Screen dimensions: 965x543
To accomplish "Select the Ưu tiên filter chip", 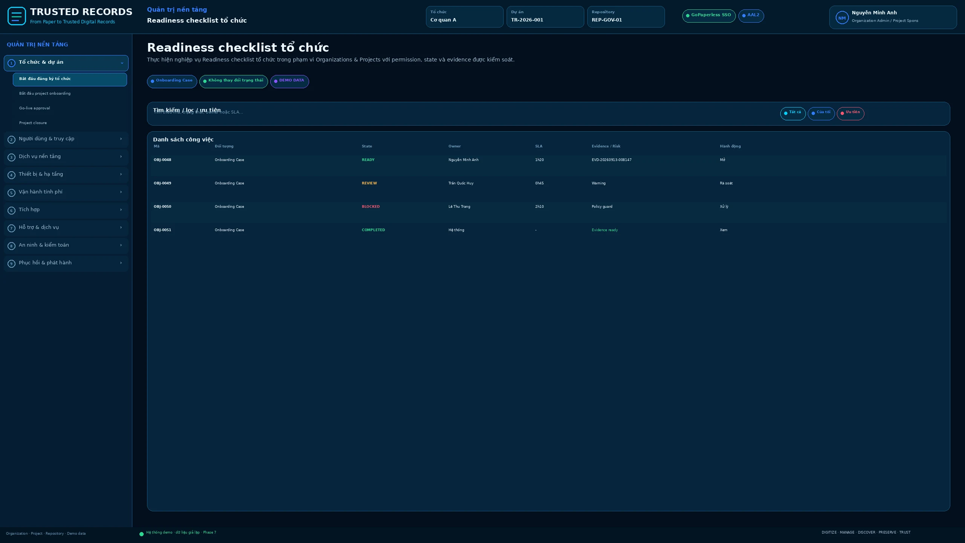I will [850, 113].
